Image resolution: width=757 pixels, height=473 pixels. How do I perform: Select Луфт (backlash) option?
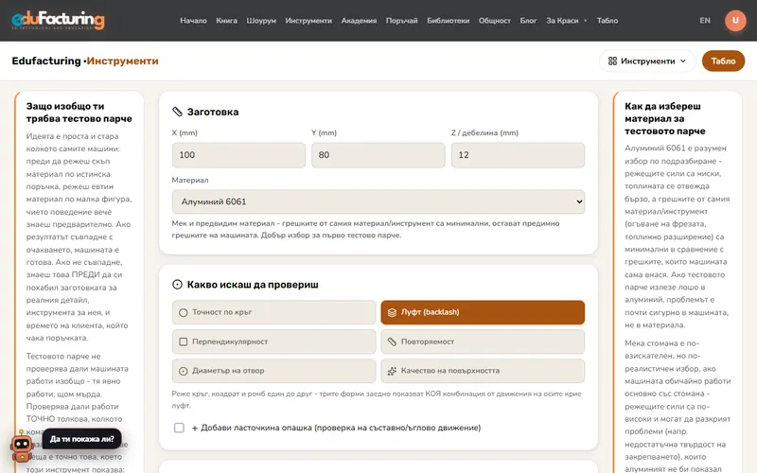point(483,312)
